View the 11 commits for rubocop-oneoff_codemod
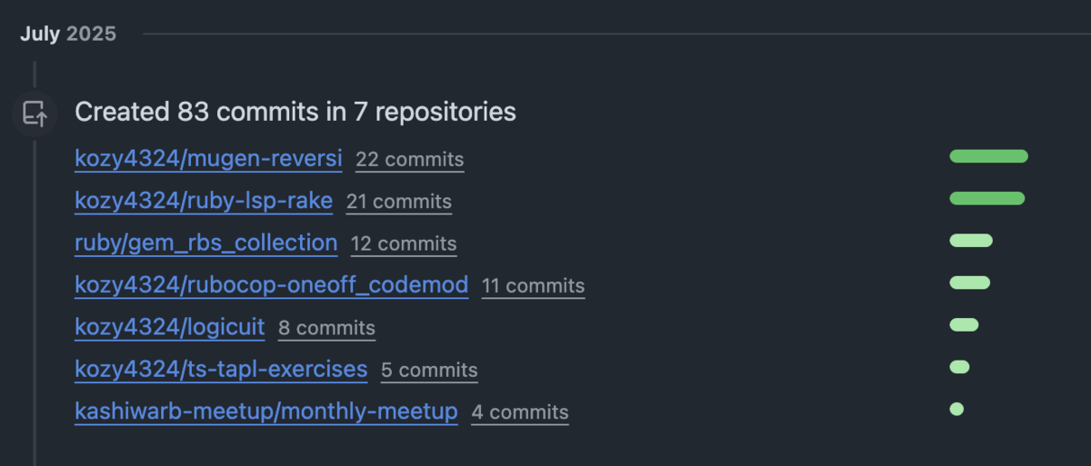Viewport: 1091px width, 466px height. point(534,286)
